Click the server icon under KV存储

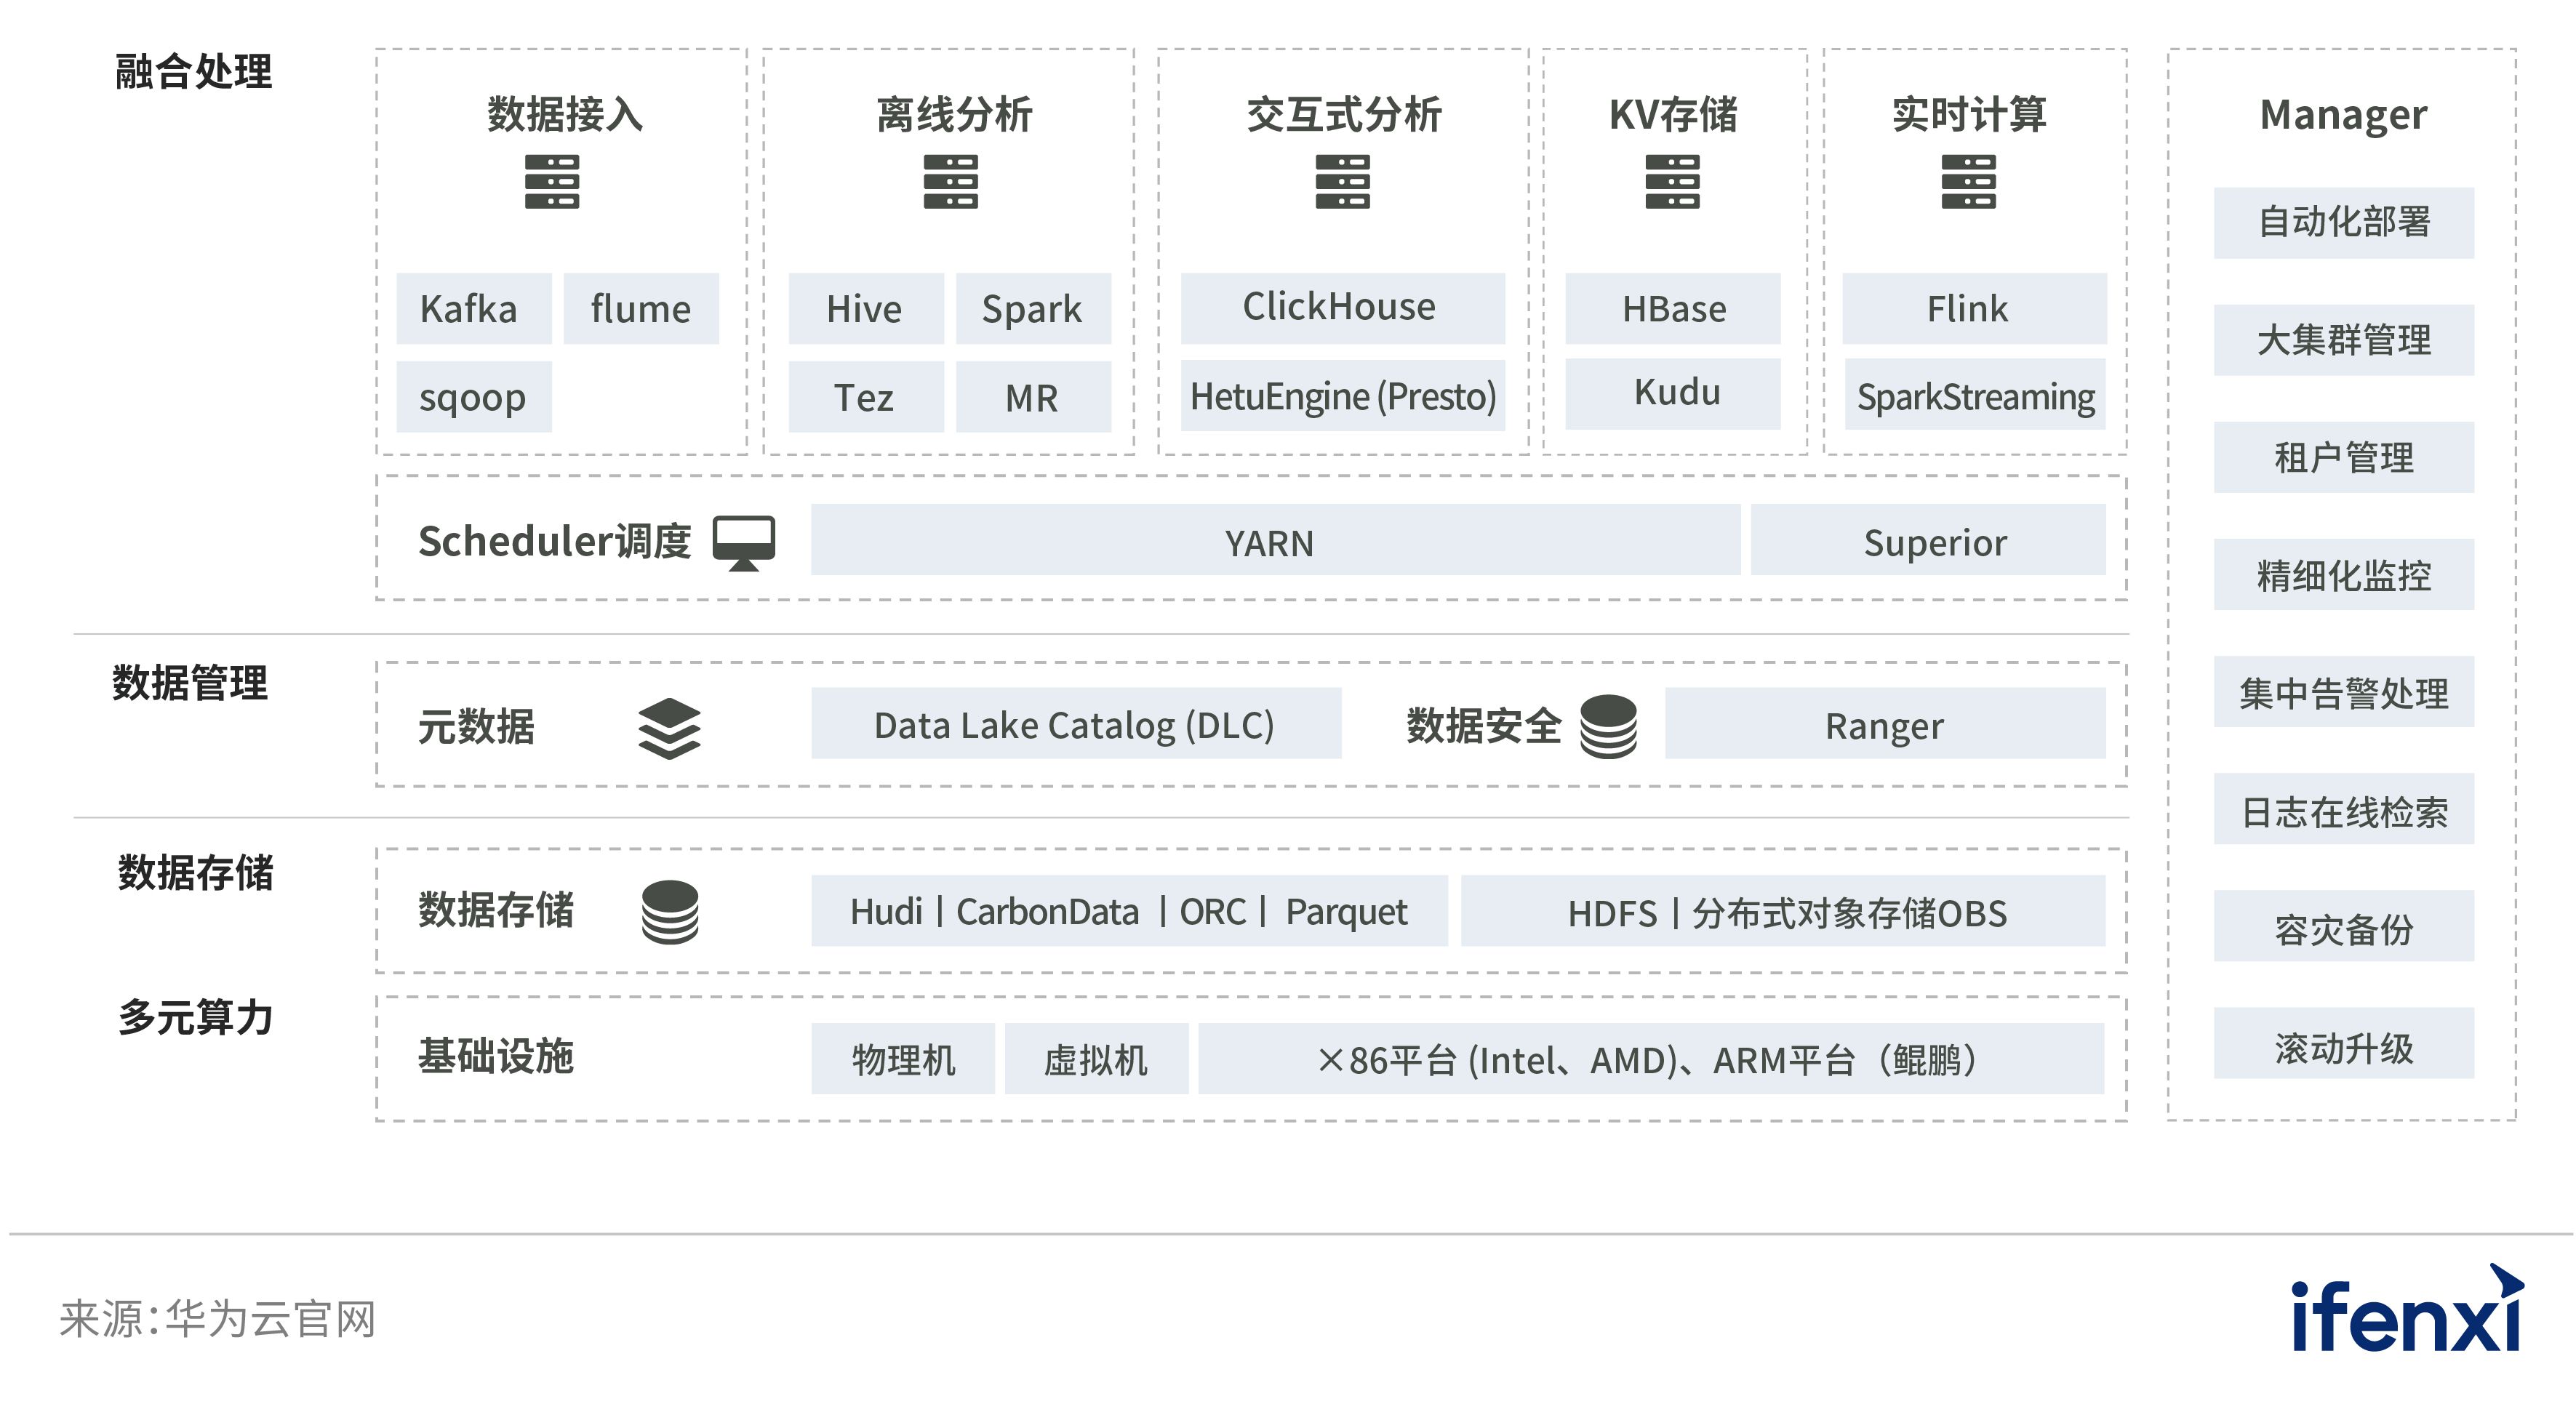click(x=1672, y=181)
